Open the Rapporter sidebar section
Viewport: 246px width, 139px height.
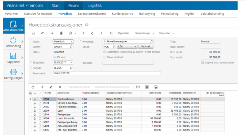click(x=13, y=58)
